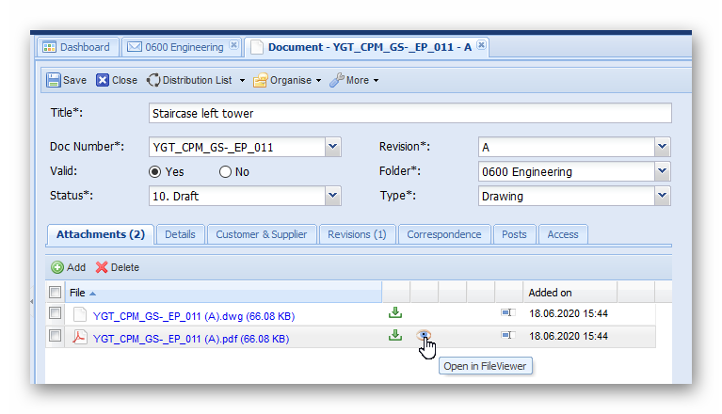Click the blank file icon of the .dwg row
This screenshot has width=722, height=414.
tap(80, 314)
